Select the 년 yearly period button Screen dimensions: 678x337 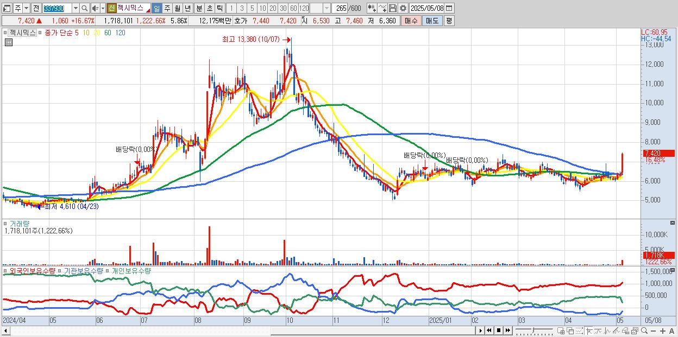[187, 8]
